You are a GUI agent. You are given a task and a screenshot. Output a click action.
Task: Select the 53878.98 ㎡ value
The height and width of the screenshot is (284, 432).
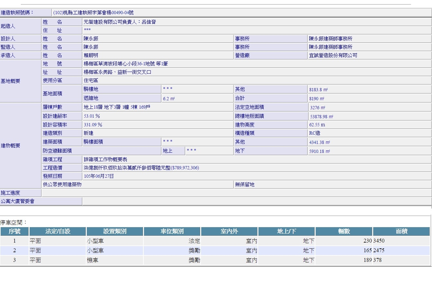tap(321, 117)
